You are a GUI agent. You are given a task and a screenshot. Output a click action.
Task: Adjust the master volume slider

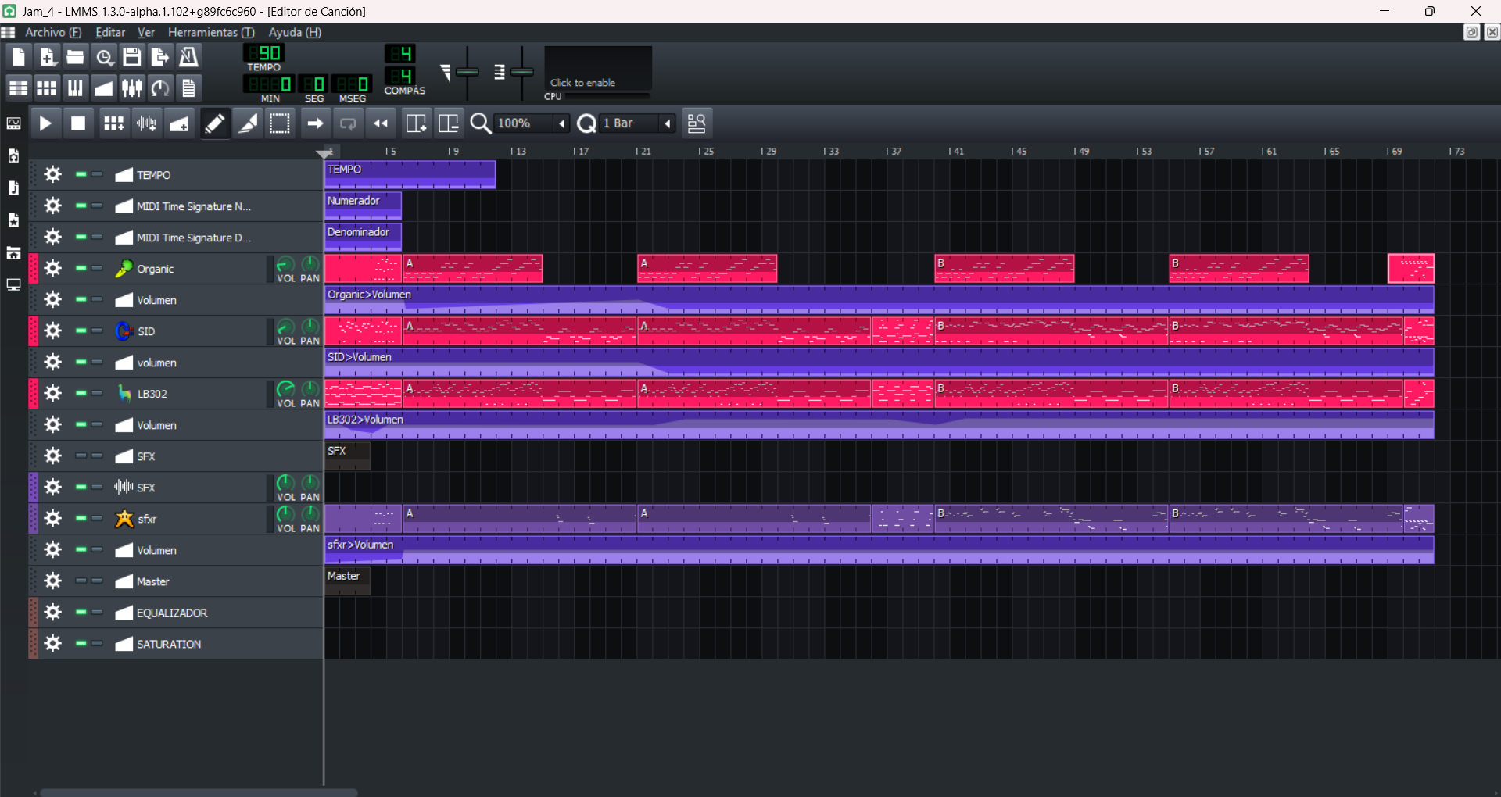point(467,72)
